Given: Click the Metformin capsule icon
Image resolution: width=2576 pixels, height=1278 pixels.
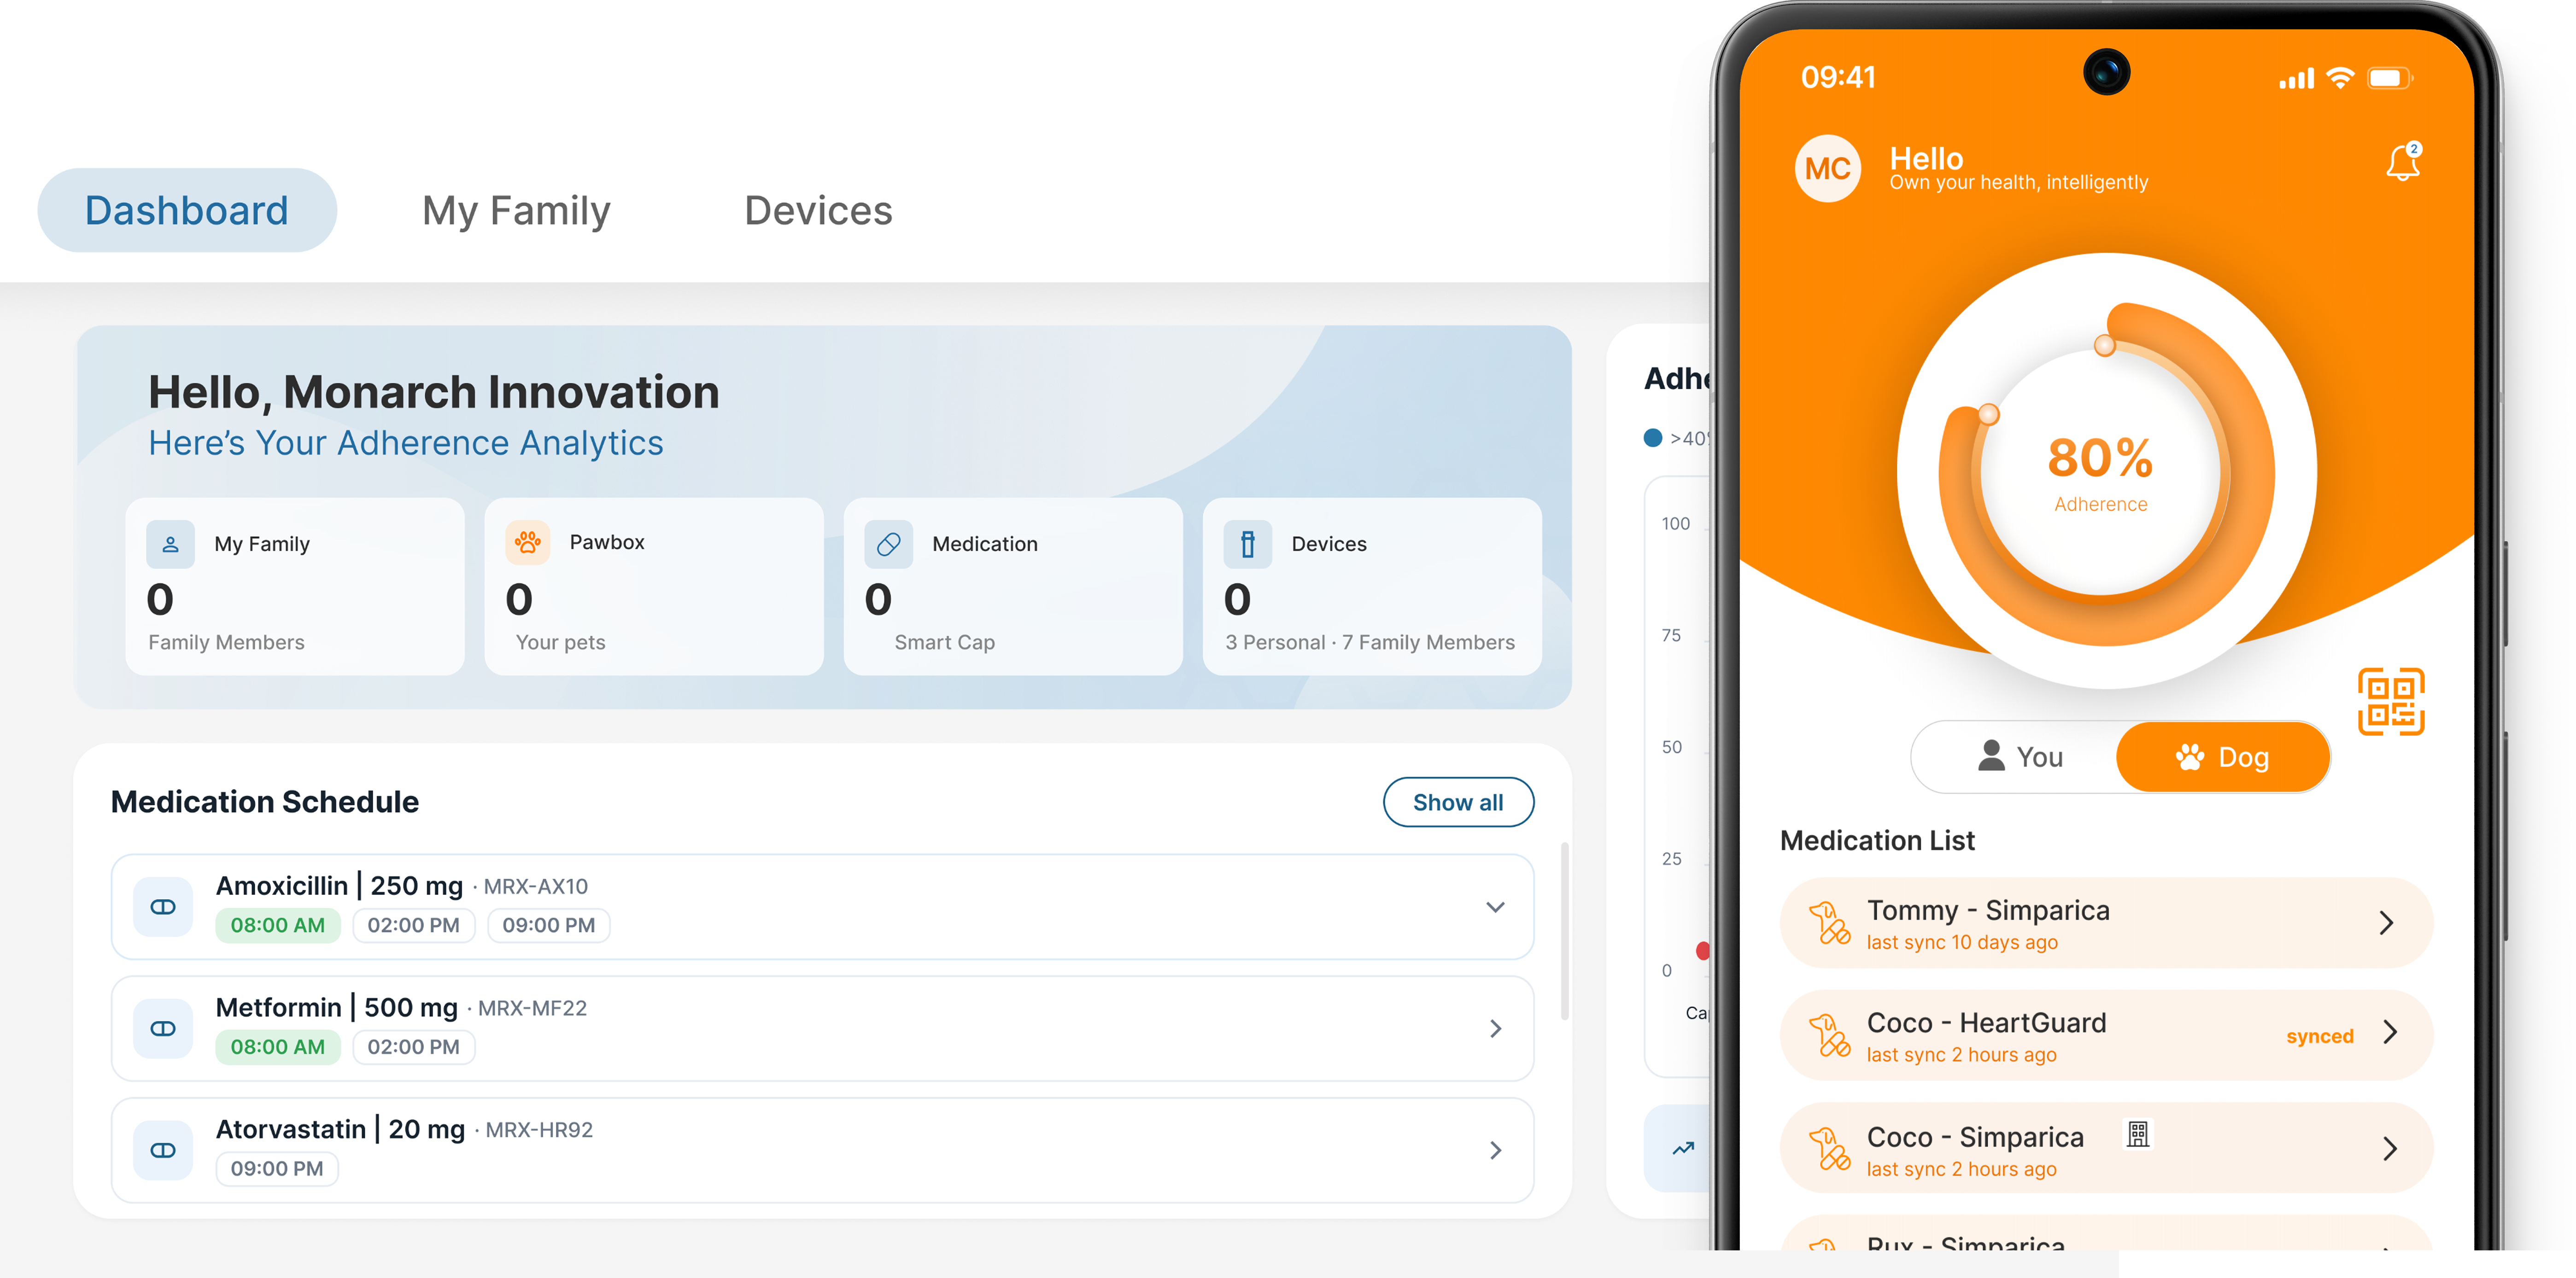Looking at the screenshot, I should [x=163, y=1028].
